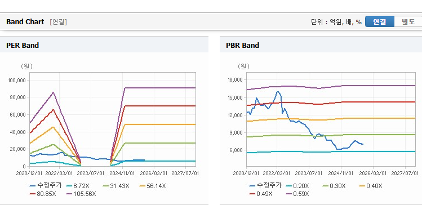Click the 40,000 y-axis label in PER chart
The image size is (422, 205).
click(18, 132)
